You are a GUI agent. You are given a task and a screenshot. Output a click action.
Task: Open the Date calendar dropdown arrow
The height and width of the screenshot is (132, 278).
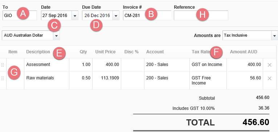point(75,16)
